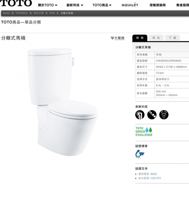
Task: Open the WASHLET menu item
Action: [130, 5]
